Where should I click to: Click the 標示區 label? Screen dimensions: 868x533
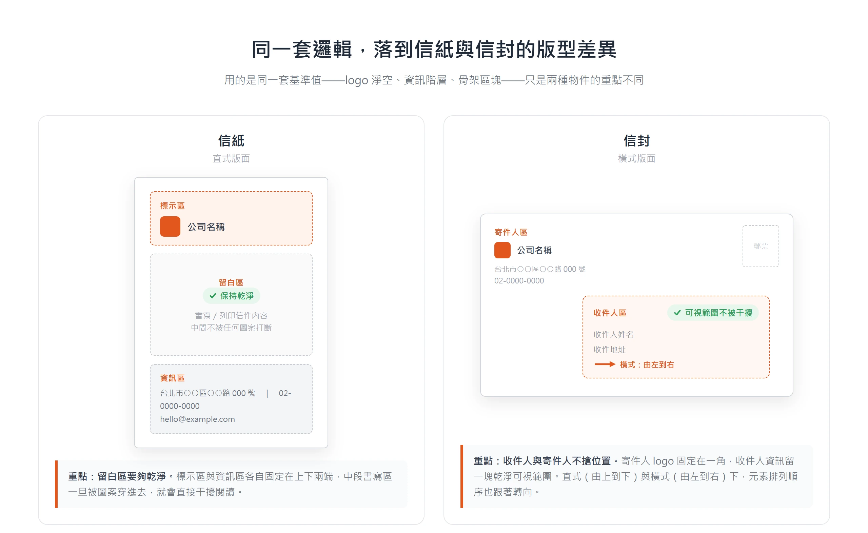click(172, 206)
